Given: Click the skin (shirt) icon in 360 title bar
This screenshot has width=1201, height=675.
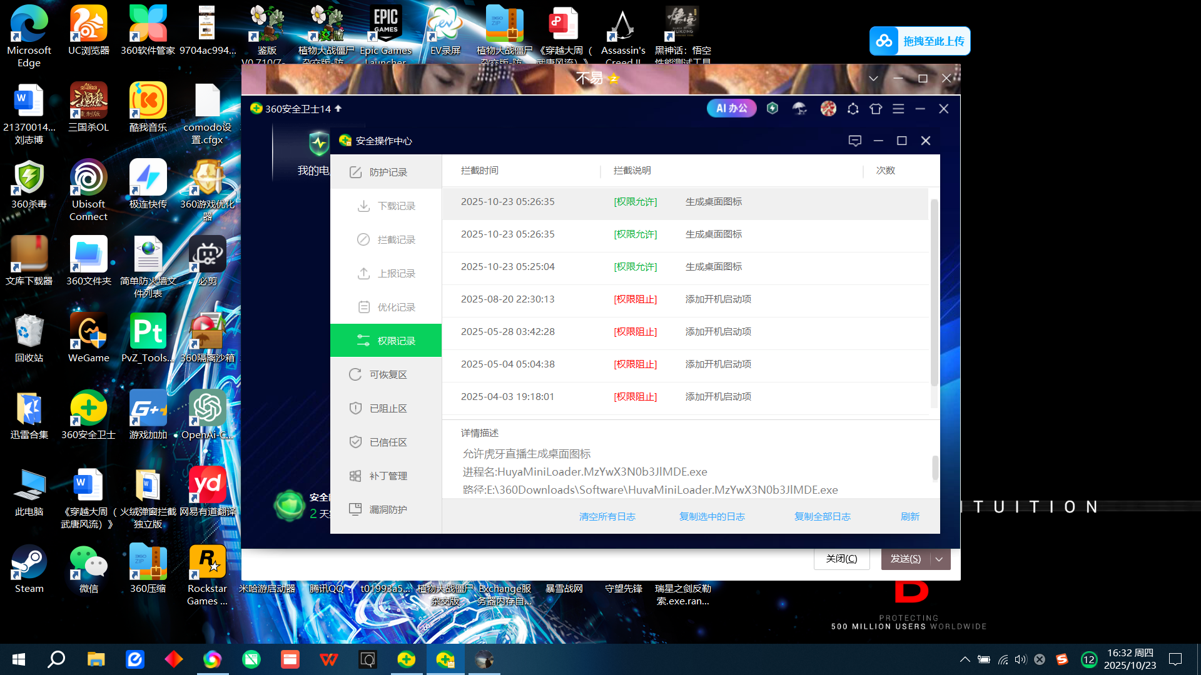Looking at the screenshot, I should pos(876,109).
